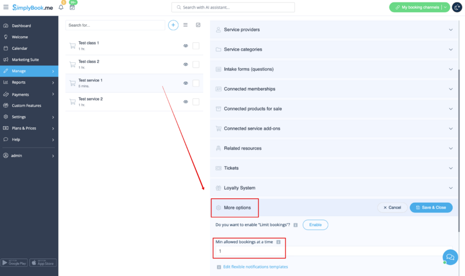The image size is (465, 276).
Task: Expand the Loyalty System chevron
Action: [x=451, y=188]
